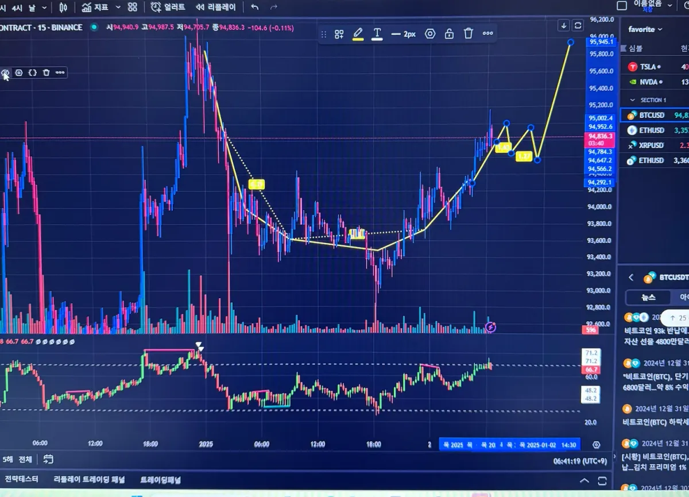Switch to the 뉴스 news tab
Image resolution: width=689 pixels, height=497 pixels.
coord(648,297)
